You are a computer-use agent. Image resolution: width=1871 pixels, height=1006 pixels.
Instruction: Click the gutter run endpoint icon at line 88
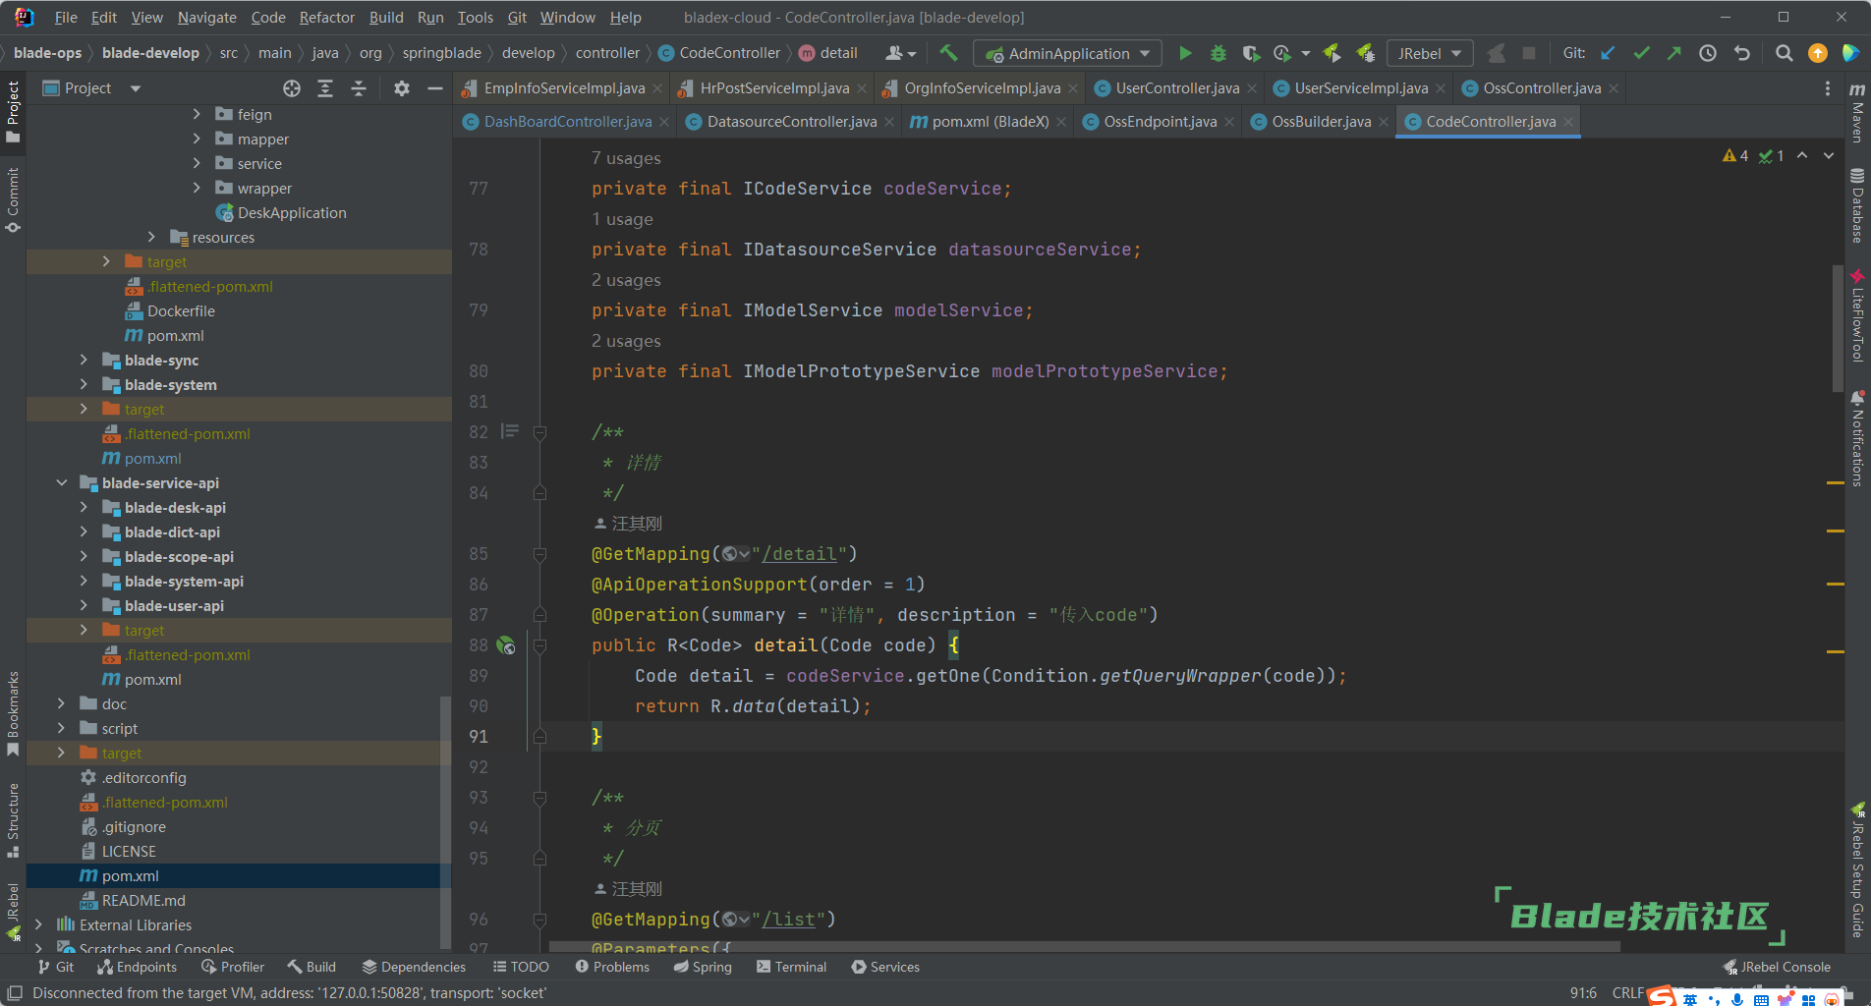(506, 645)
